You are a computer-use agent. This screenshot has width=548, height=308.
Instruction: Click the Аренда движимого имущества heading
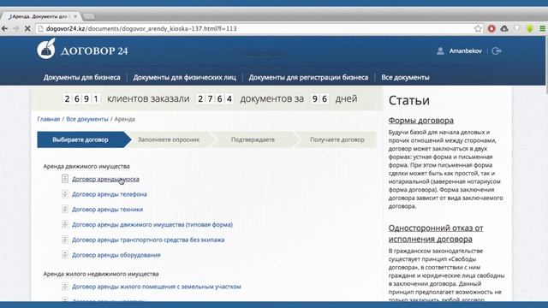click(86, 166)
